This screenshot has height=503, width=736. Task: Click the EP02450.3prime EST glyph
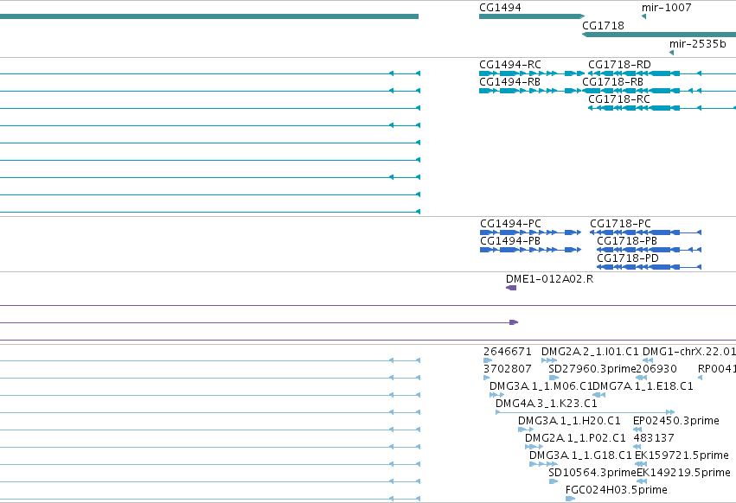tap(637, 430)
